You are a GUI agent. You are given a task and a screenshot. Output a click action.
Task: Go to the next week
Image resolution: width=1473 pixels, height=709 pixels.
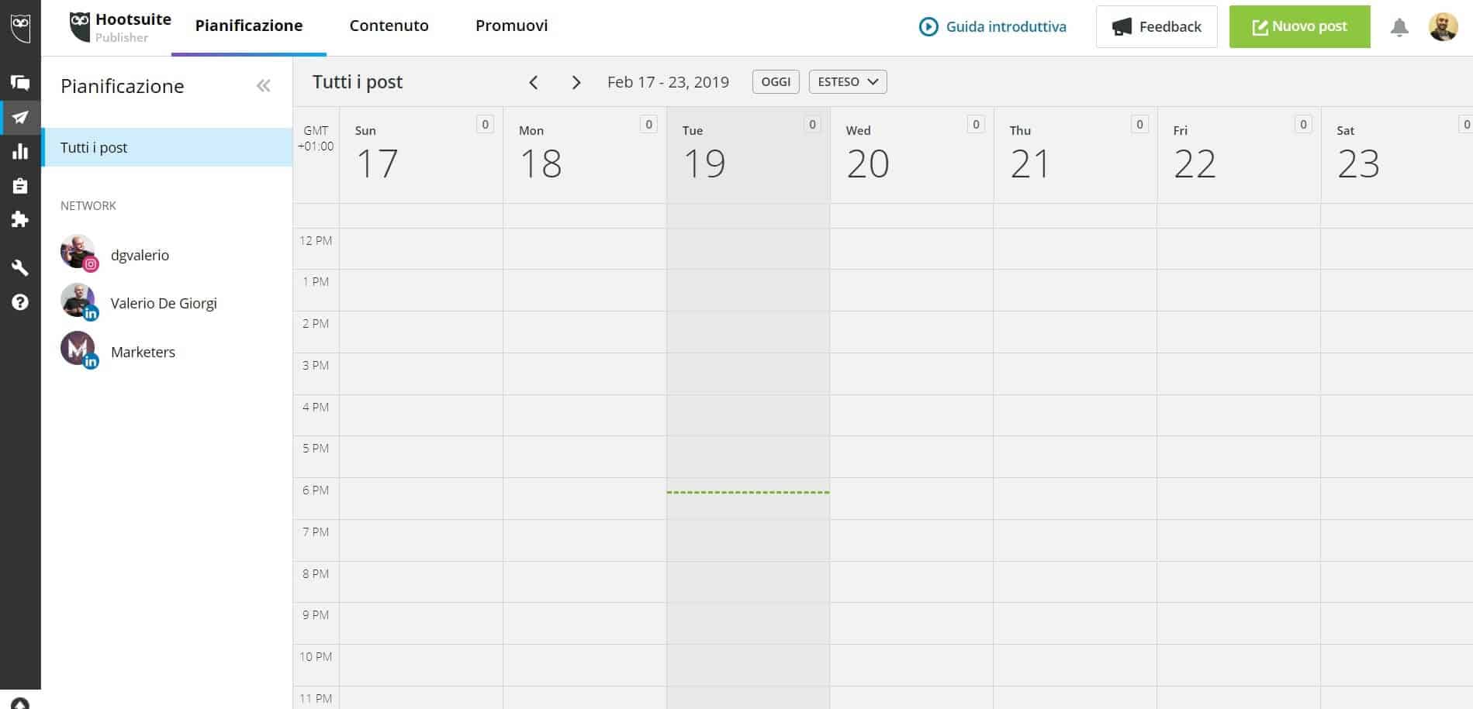[576, 83]
